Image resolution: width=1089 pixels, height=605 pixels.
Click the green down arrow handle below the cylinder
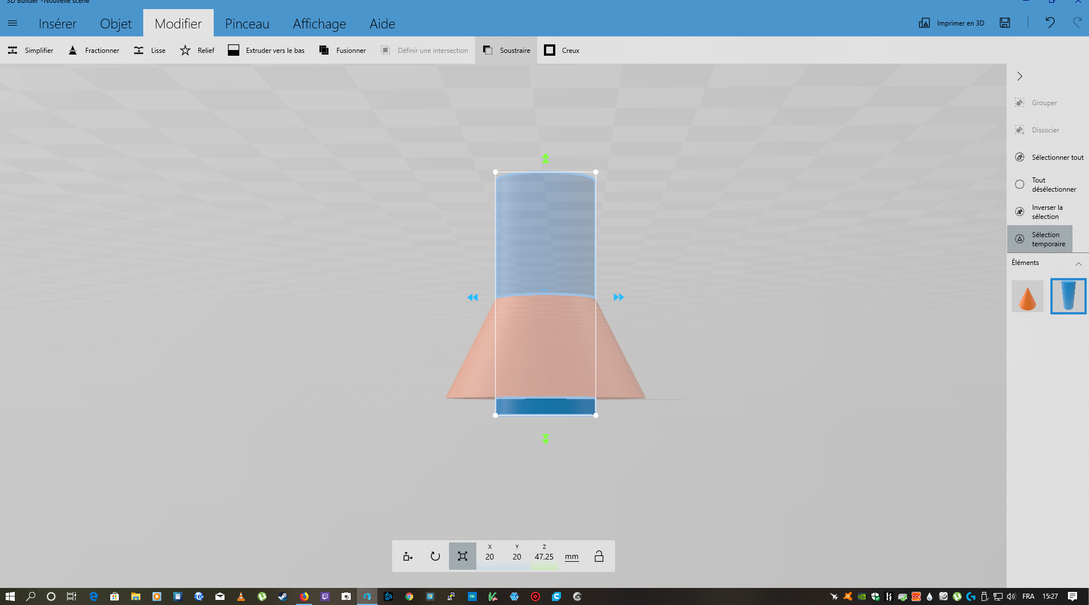pyautogui.click(x=546, y=439)
